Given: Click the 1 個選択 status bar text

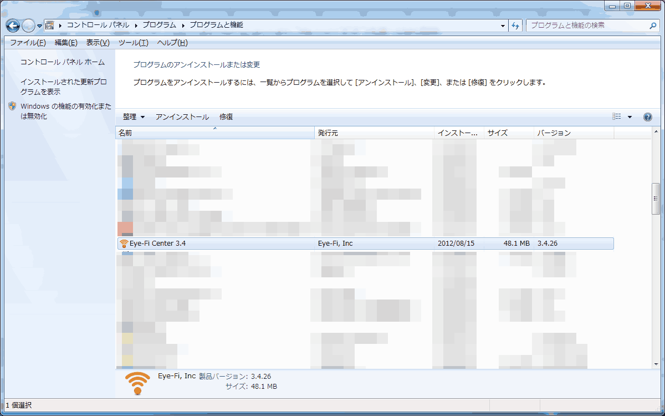Looking at the screenshot, I should (x=18, y=405).
